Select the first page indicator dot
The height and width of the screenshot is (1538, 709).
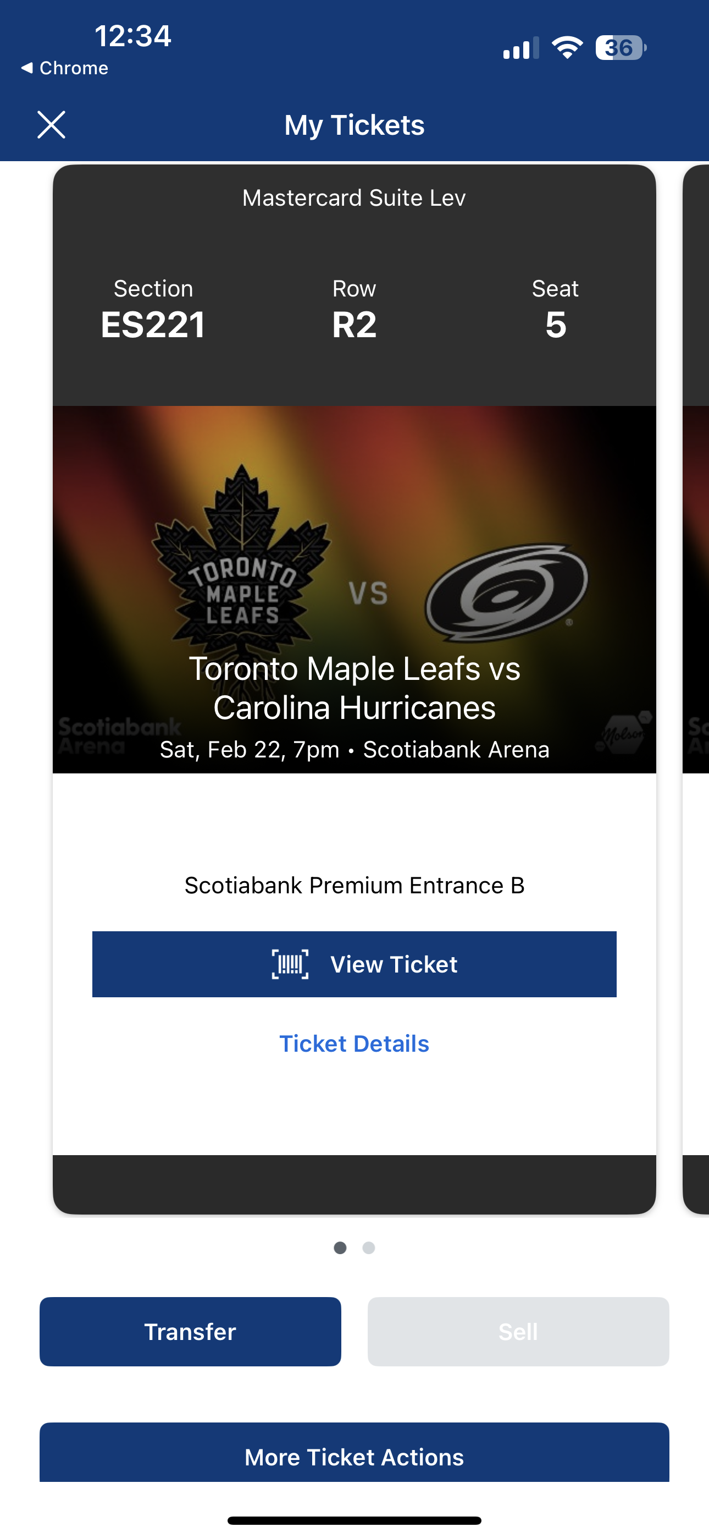click(340, 1248)
